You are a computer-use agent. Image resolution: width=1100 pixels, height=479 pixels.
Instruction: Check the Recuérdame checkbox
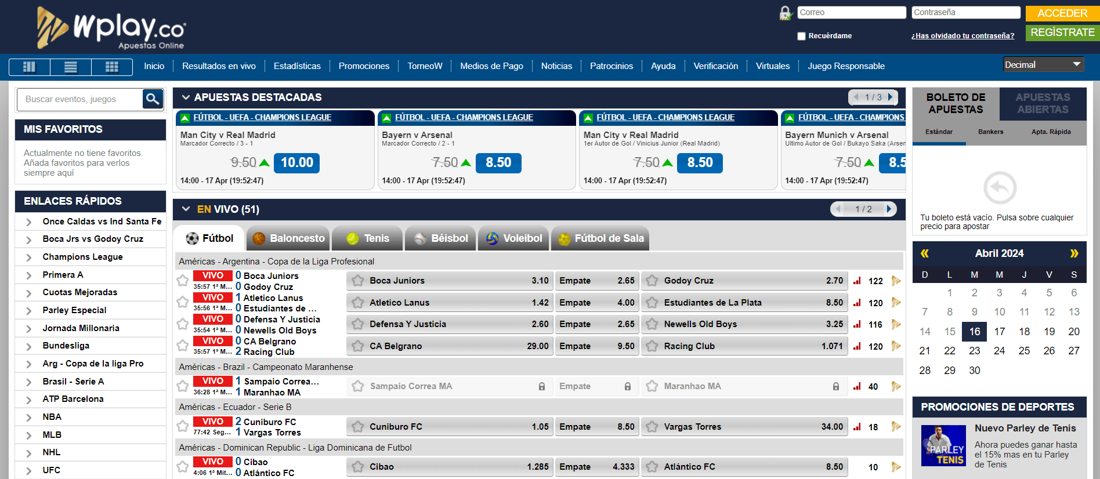coord(801,36)
